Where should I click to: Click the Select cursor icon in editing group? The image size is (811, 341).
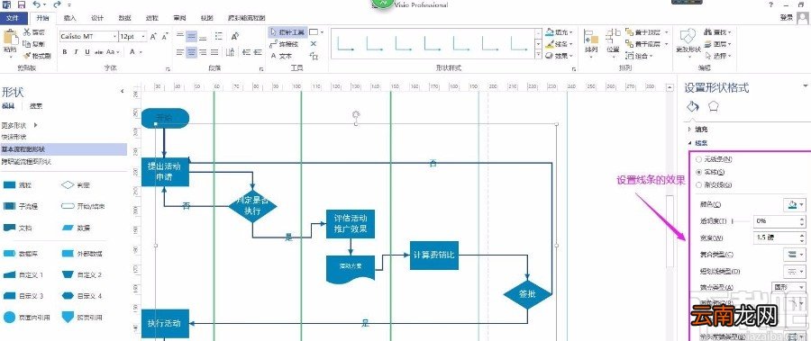(708, 56)
